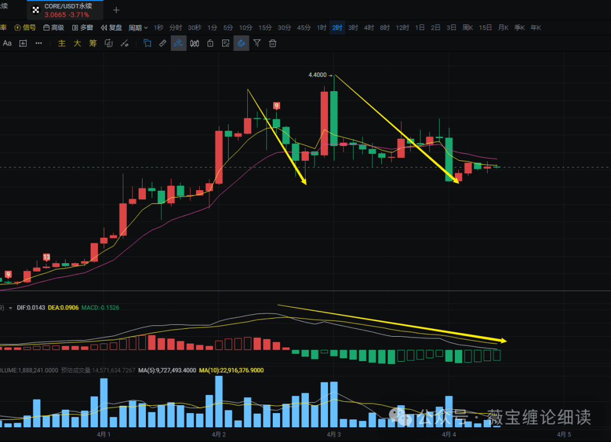Switch timeframe to 12时
The width and height of the screenshot is (611, 442).
pyautogui.click(x=402, y=28)
